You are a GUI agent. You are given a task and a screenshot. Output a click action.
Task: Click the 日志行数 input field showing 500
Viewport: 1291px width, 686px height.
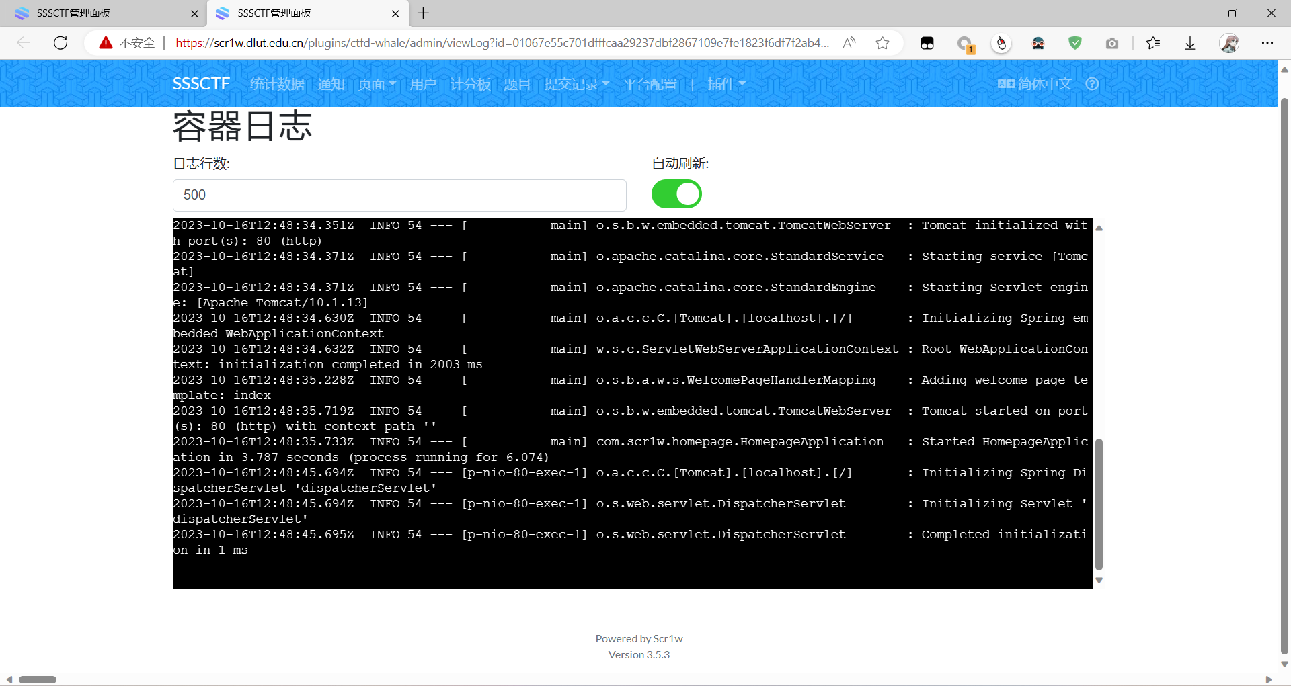tap(399, 195)
